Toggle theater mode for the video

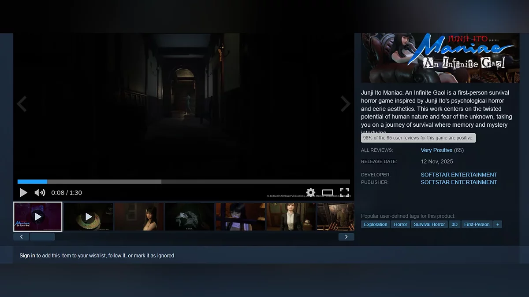pyautogui.click(x=328, y=193)
